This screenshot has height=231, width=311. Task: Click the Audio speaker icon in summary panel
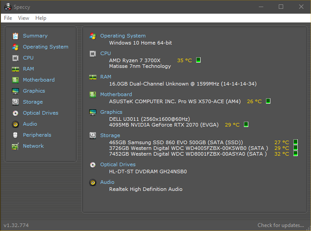pyautogui.click(x=93, y=183)
